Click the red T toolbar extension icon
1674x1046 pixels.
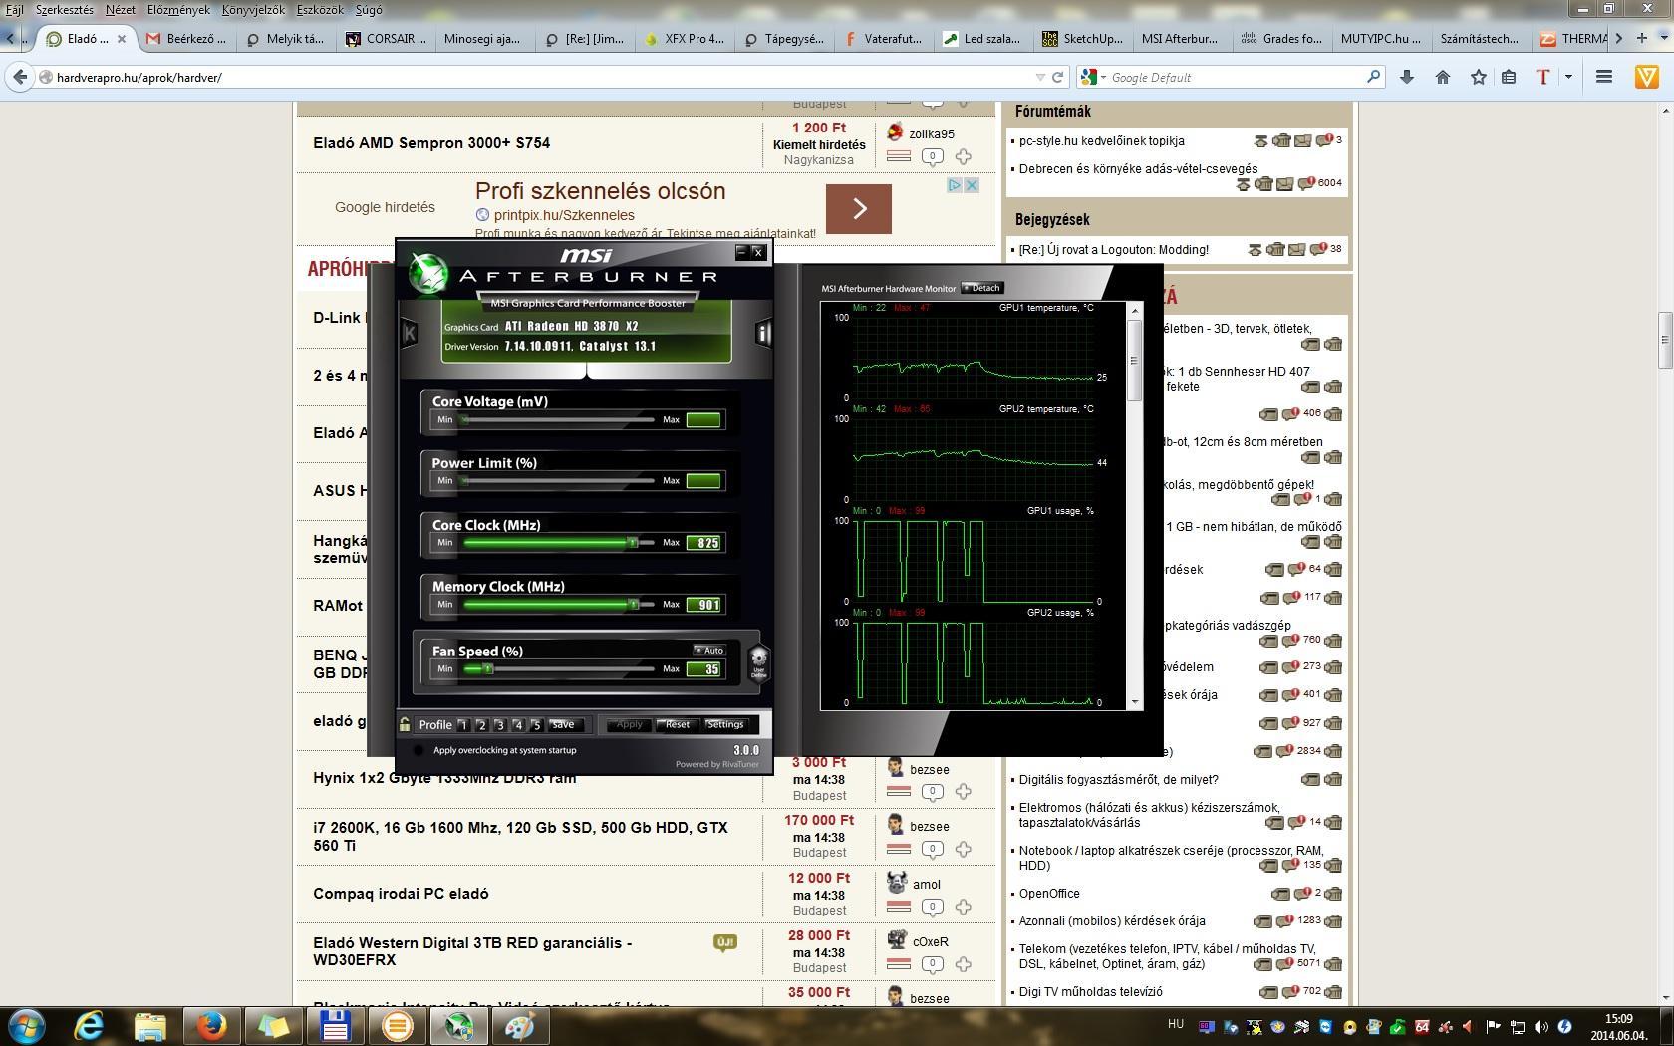(x=1543, y=77)
